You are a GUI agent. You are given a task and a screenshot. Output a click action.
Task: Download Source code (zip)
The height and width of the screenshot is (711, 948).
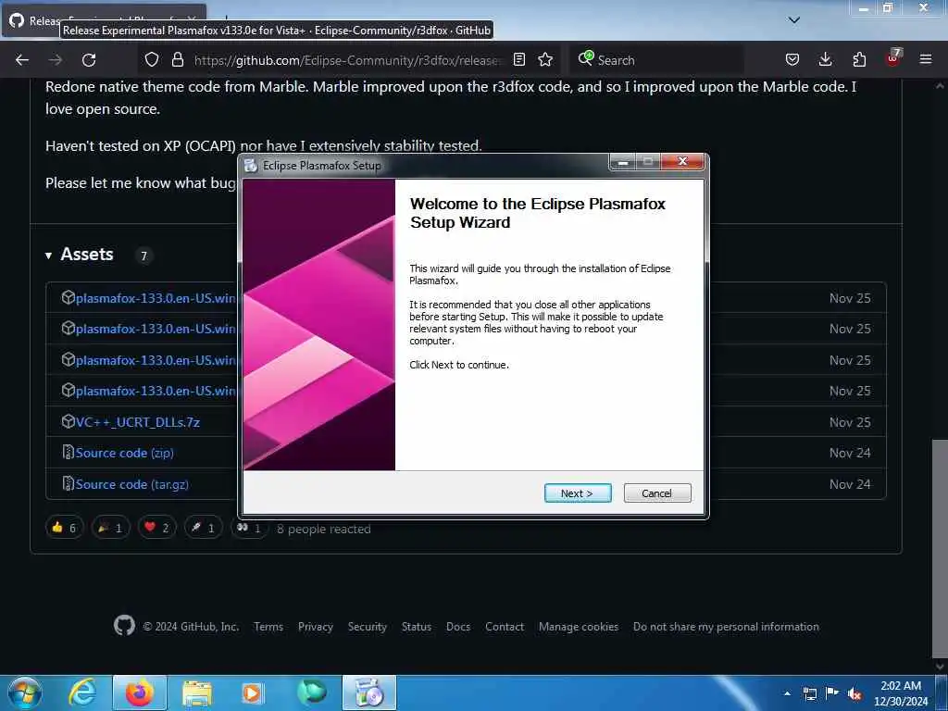[x=125, y=453]
